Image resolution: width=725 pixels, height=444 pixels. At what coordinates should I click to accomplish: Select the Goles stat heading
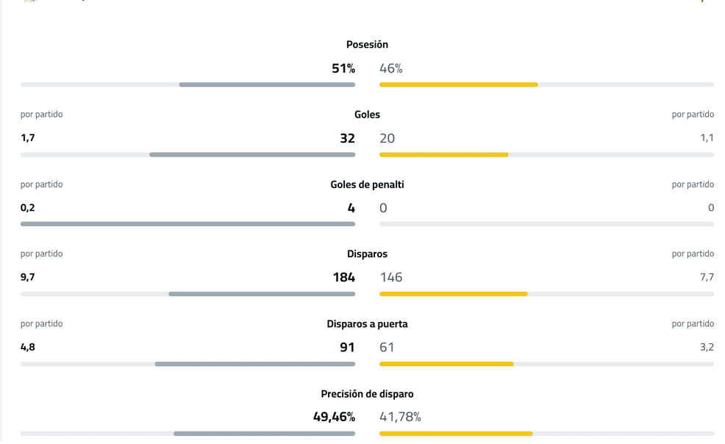(x=367, y=115)
